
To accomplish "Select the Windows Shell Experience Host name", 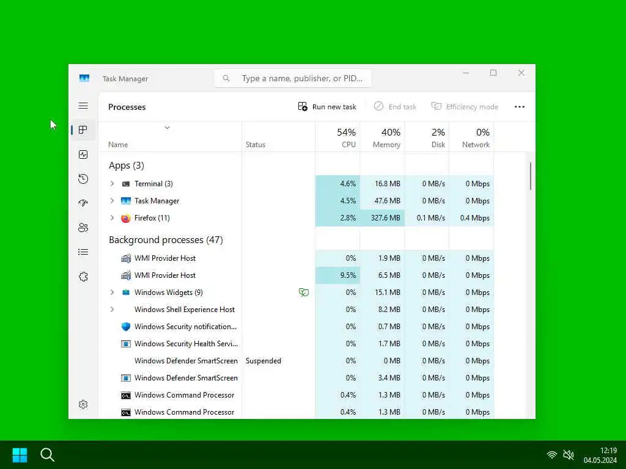I will (x=185, y=310).
